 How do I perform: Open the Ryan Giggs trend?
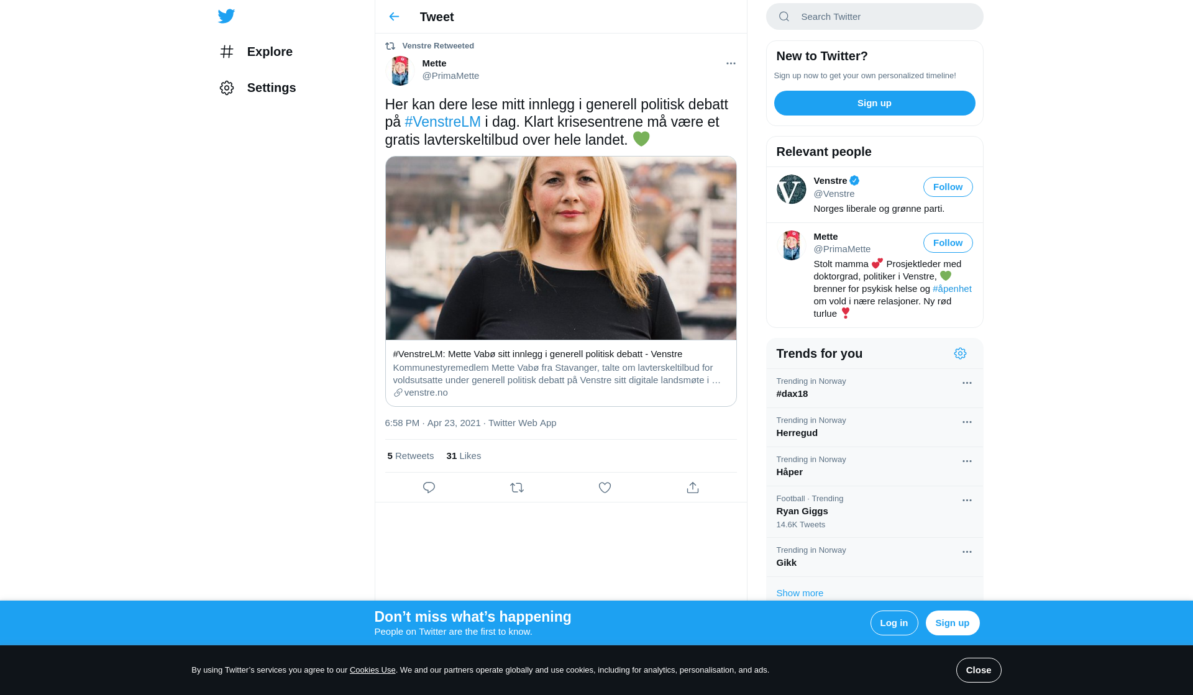coord(874,512)
